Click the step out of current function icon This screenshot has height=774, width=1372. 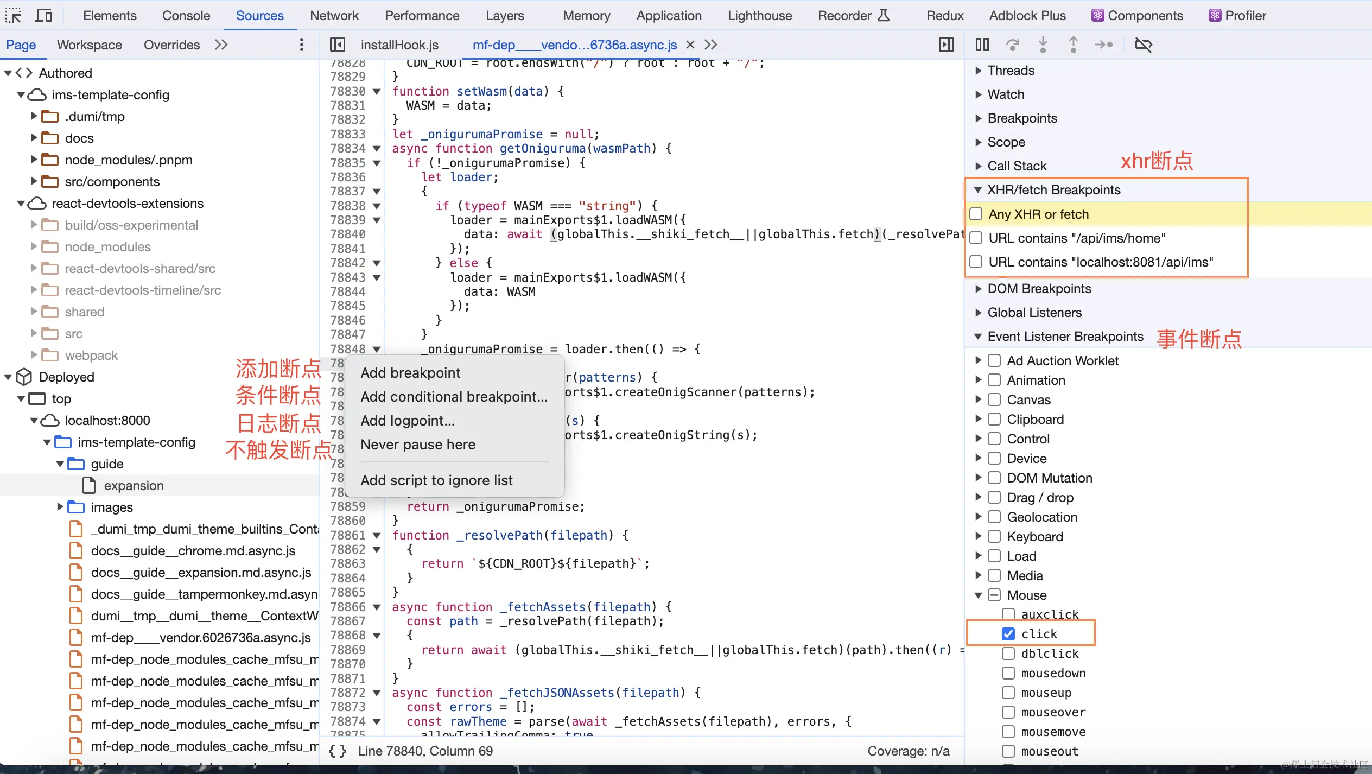(1072, 45)
